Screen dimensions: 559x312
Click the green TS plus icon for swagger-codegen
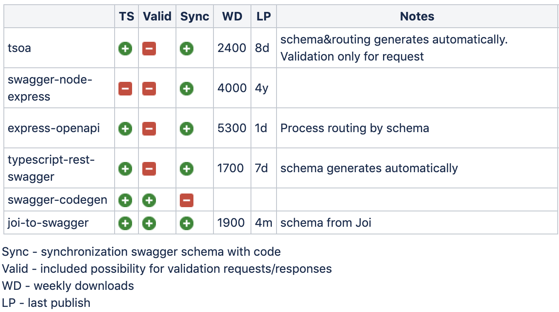point(125,200)
